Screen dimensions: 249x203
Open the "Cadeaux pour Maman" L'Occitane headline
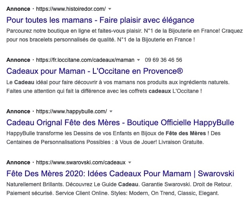coord(95,71)
